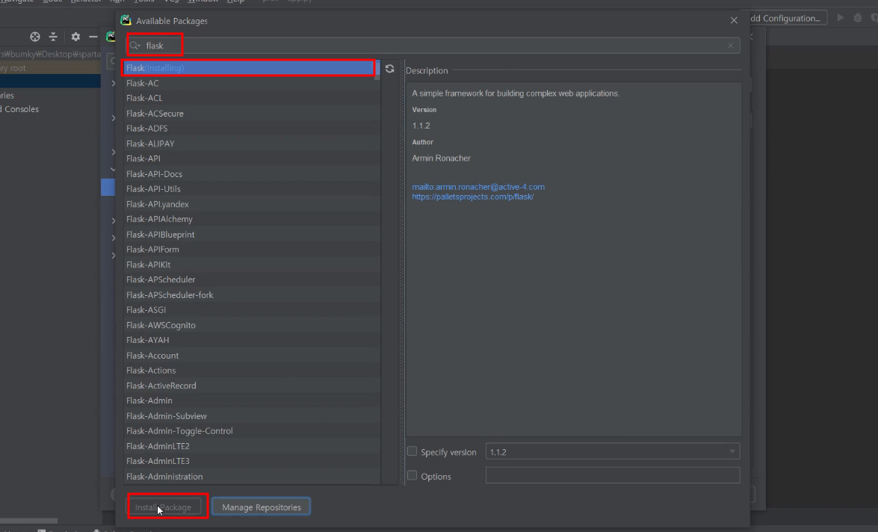Viewport: 878px width, 532px height.
Task: Select the Flask-API-Utils package
Action: (x=252, y=189)
